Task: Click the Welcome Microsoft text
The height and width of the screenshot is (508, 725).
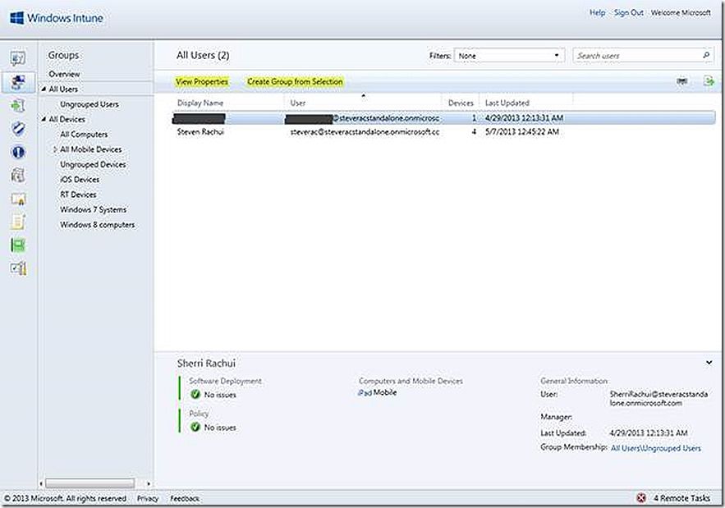Action: [x=681, y=12]
